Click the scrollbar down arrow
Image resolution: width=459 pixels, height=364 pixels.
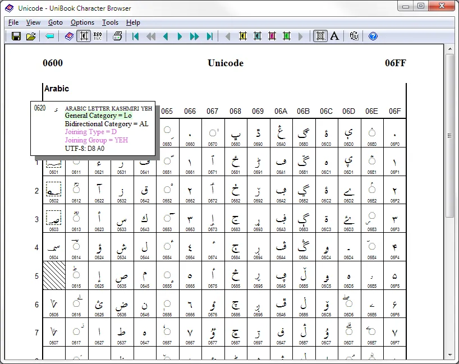450,355
